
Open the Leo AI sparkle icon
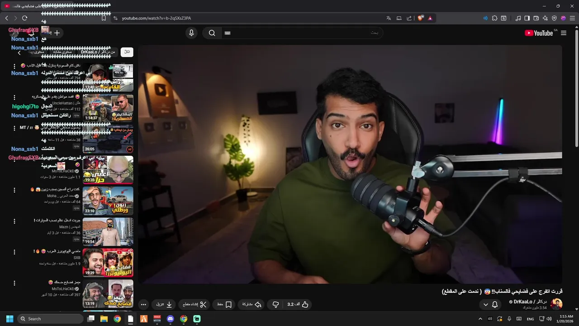click(545, 18)
